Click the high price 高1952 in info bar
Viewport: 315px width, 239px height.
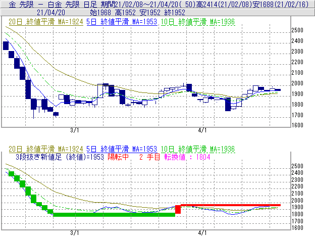125,13
